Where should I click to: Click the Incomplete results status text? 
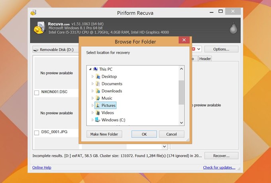coord(117,156)
